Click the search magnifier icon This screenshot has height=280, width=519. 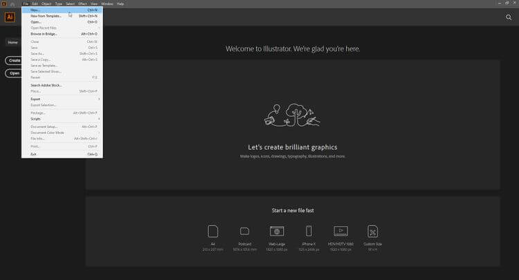coord(509,17)
